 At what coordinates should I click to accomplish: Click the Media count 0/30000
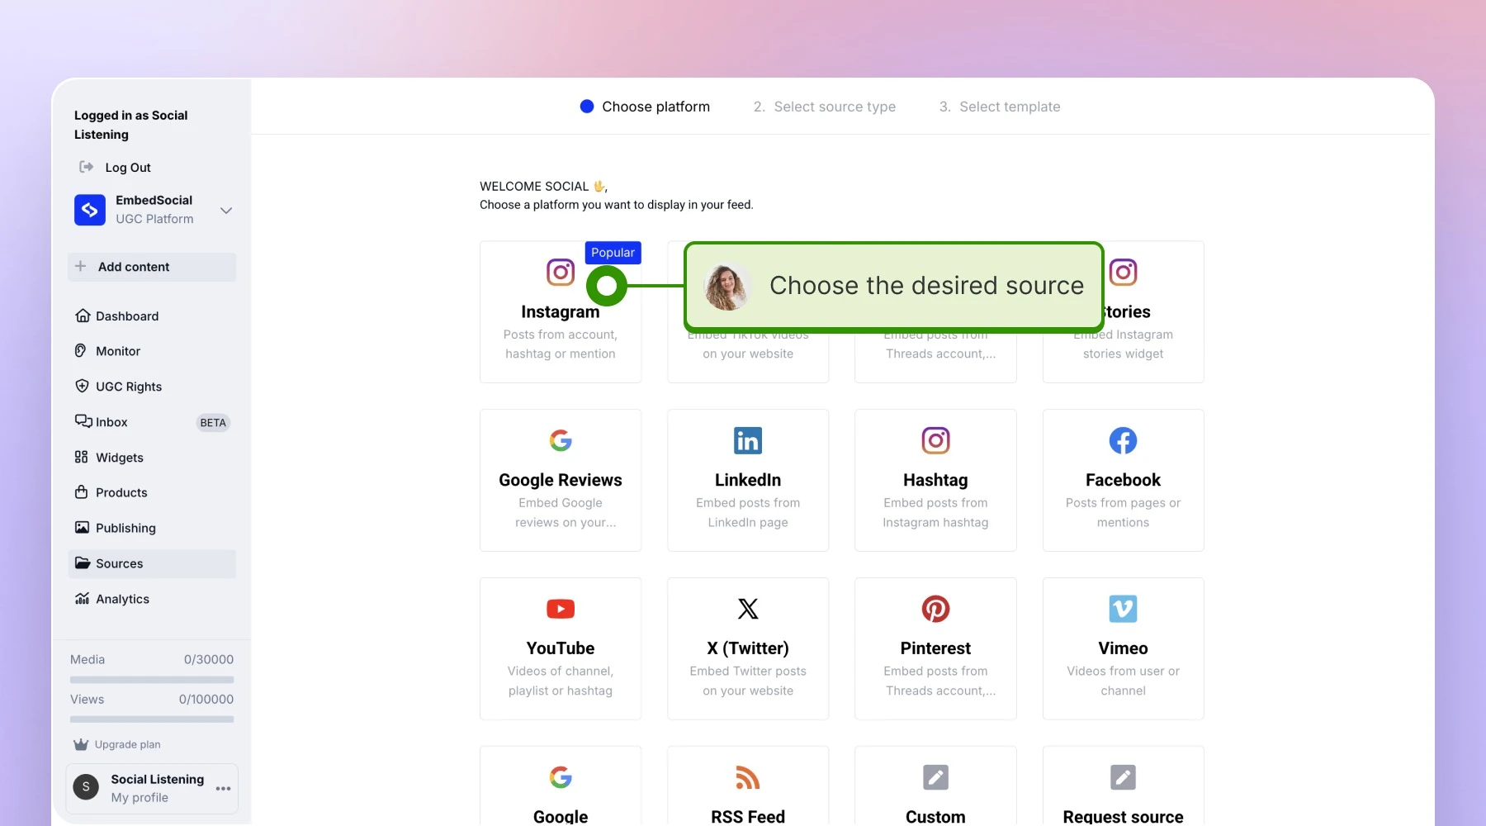pos(209,659)
